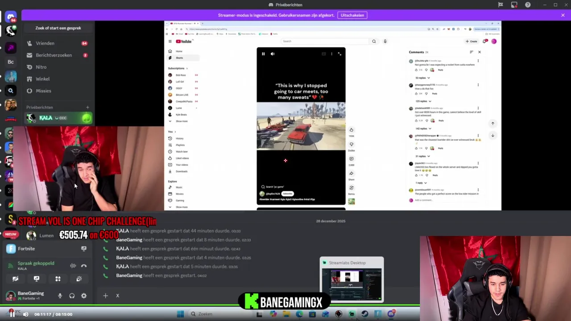Toggle Discord camera on
The width and height of the screenshot is (571, 321).
click(x=15, y=279)
